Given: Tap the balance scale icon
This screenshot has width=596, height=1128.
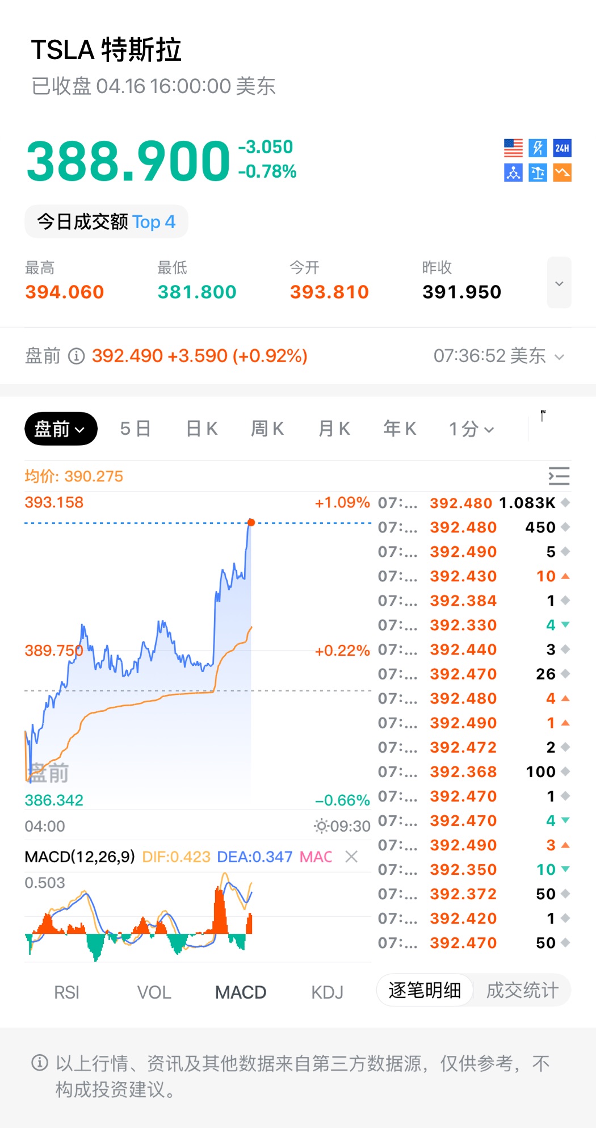Looking at the screenshot, I should (538, 173).
